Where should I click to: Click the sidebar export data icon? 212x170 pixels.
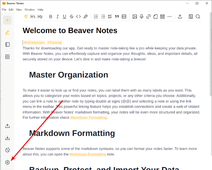[x=7, y=126]
